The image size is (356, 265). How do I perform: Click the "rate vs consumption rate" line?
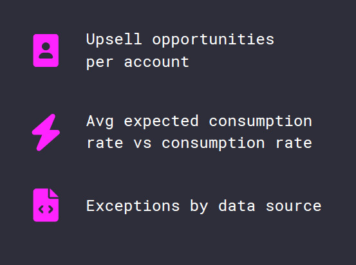[200, 143]
